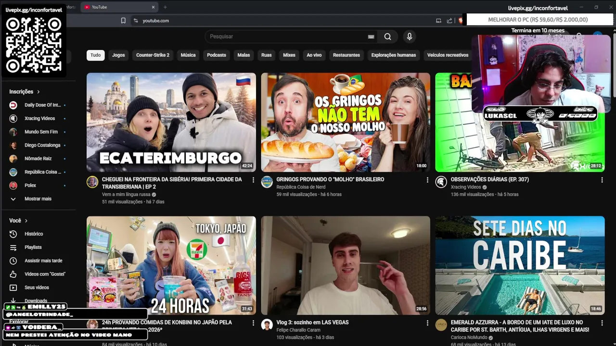Play the Os Gringos Não Tem thumbnail
616x346 pixels.
coord(346,122)
